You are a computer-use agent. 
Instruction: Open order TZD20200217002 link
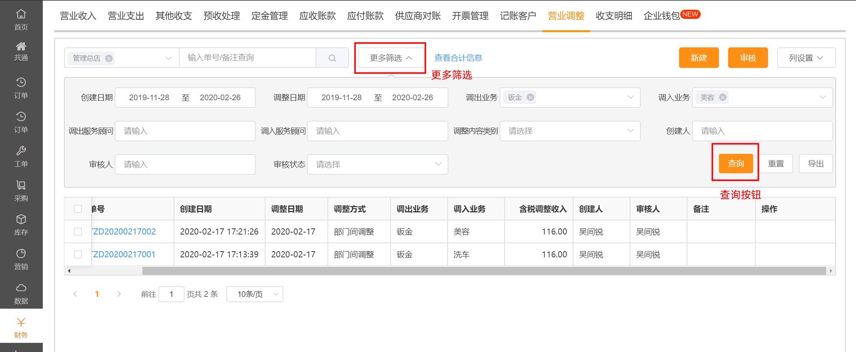coord(124,231)
